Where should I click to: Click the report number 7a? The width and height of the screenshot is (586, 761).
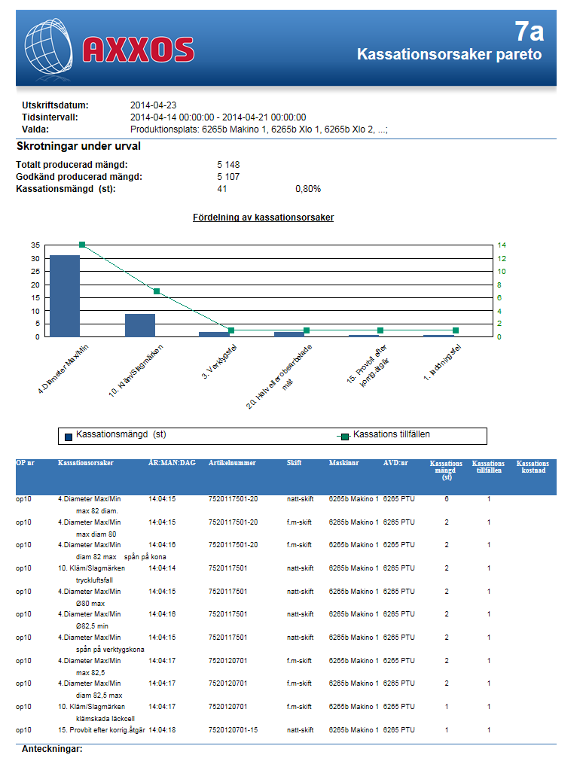coord(530,32)
